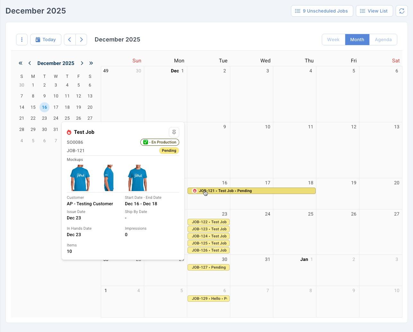Click the refresh icon button
Image resolution: width=413 pixels, height=332 pixels.
click(401, 11)
